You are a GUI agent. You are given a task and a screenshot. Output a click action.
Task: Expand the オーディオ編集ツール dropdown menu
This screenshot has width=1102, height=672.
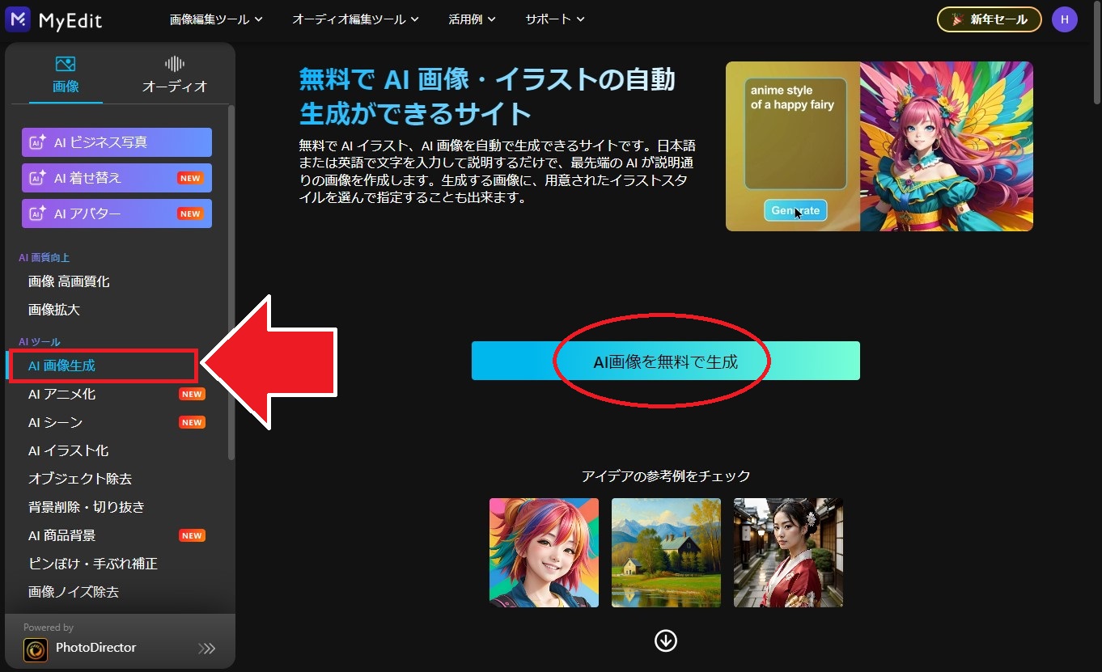(x=356, y=19)
